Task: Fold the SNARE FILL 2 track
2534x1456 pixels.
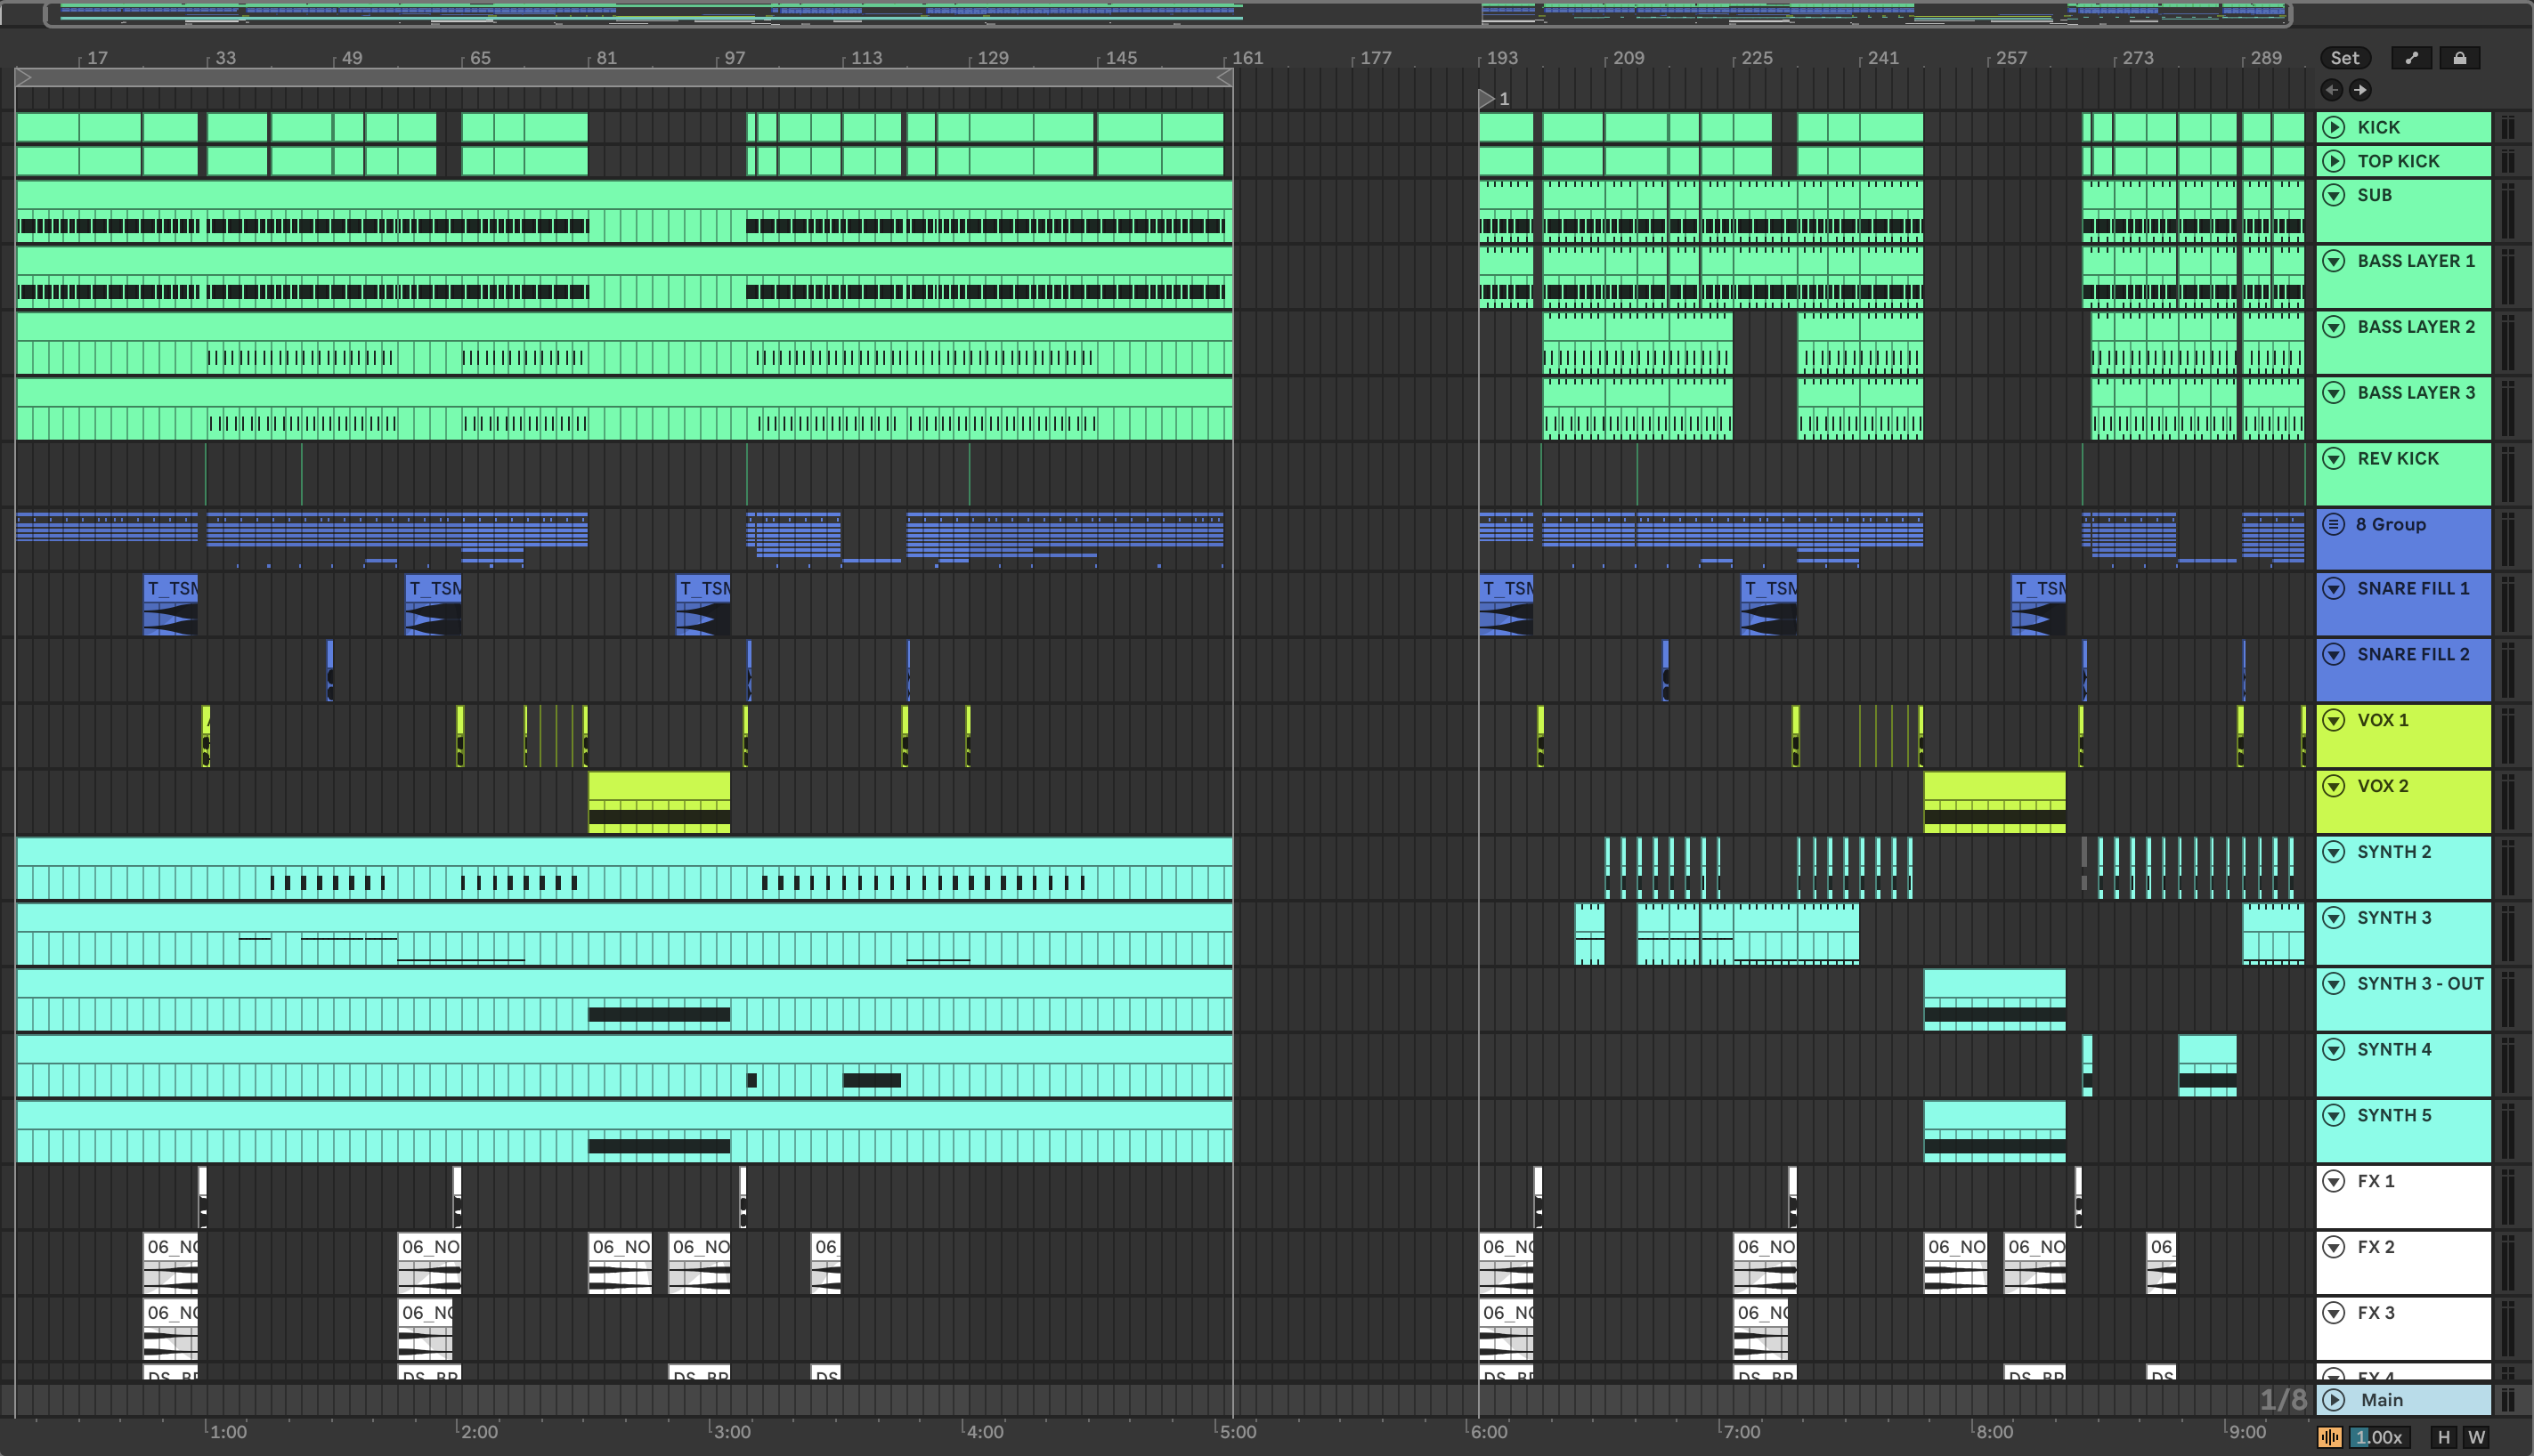Action: coord(2334,654)
